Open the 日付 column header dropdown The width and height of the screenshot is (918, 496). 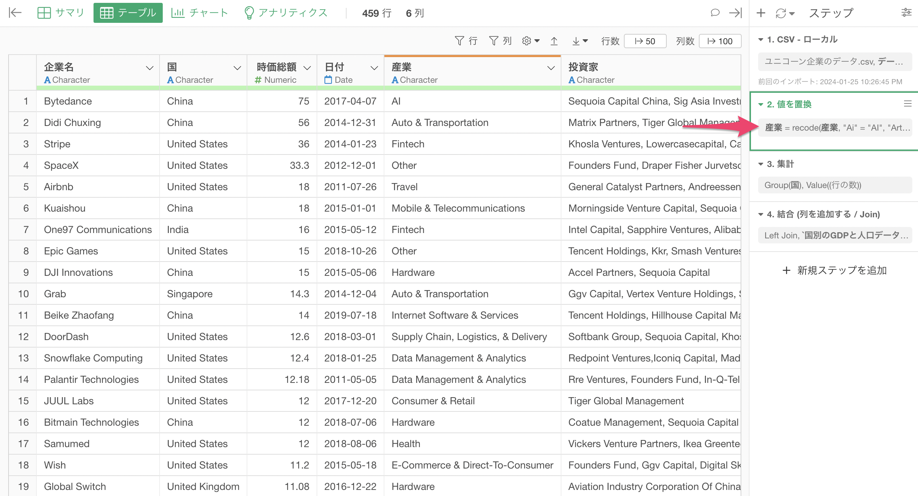374,68
